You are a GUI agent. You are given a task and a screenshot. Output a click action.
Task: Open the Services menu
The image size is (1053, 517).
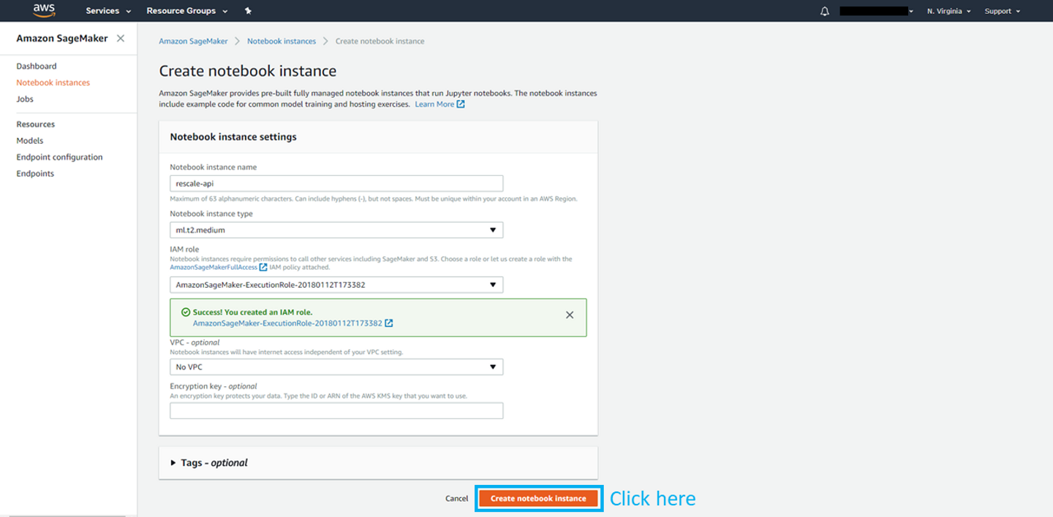pos(108,11)
